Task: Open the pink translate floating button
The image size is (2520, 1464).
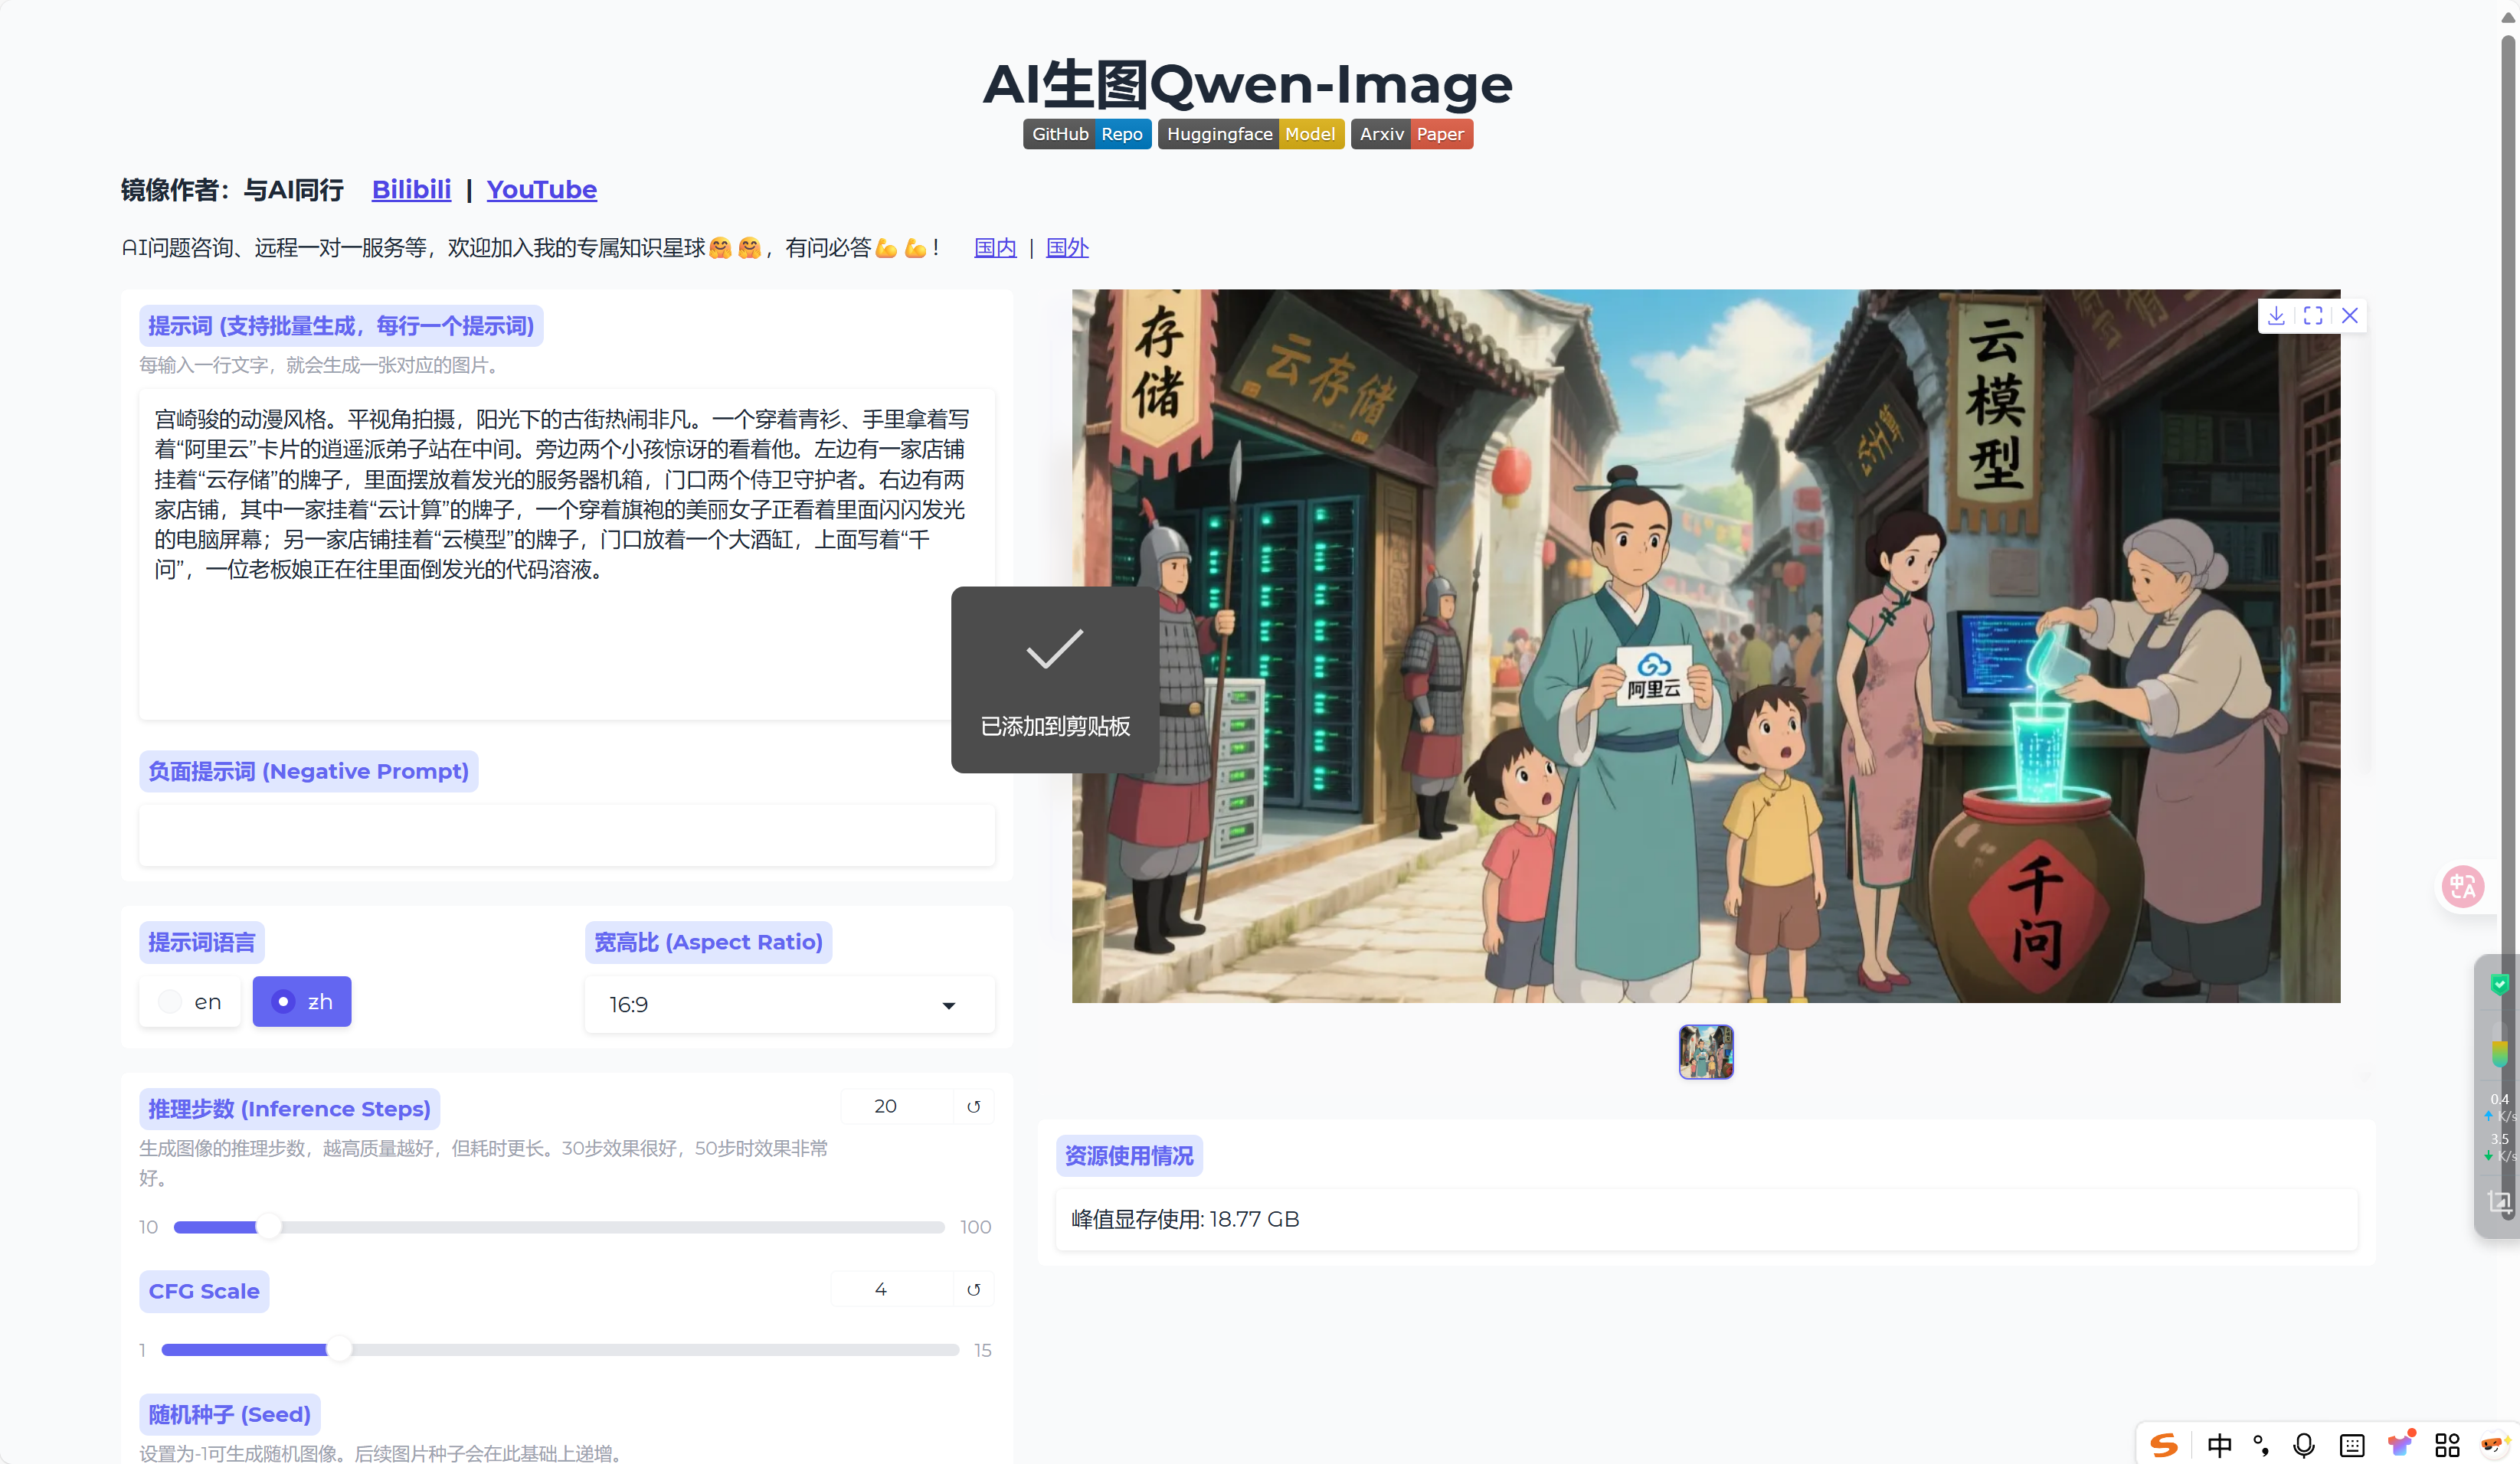Action: pos(2463,887)
